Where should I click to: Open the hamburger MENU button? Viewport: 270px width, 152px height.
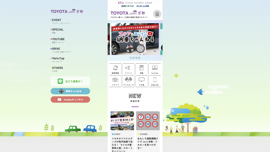157,13
